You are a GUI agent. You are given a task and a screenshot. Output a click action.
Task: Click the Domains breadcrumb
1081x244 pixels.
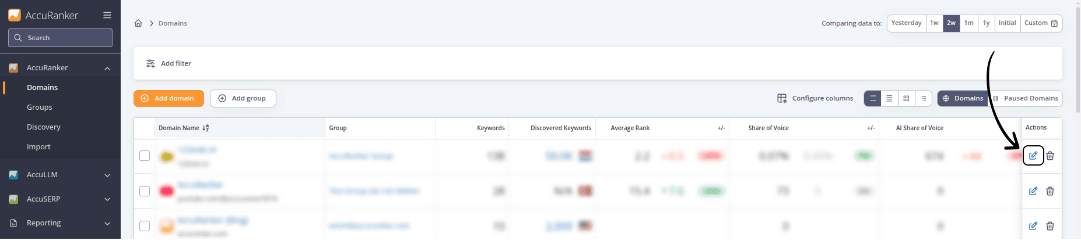click(x=173, y=23)
